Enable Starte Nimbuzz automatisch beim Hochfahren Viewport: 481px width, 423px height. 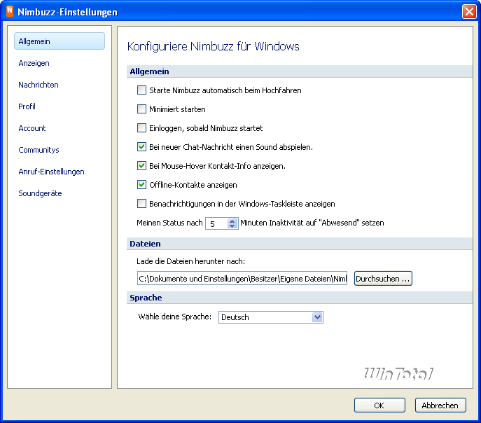coord(142,90)
